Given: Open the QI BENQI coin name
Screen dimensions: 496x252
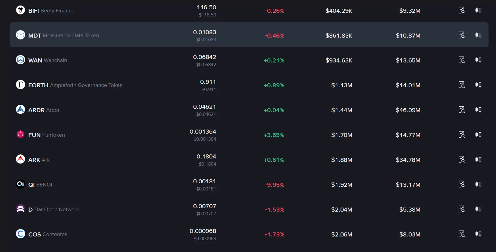Looking at the screenshot, I should 40,185.
